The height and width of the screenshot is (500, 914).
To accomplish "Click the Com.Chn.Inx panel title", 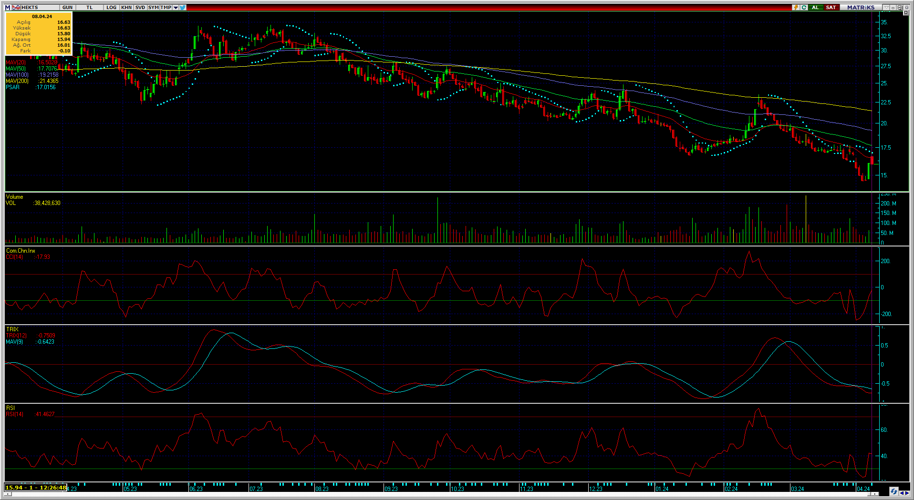I will [x=21, y=251].
